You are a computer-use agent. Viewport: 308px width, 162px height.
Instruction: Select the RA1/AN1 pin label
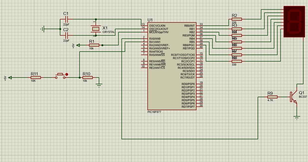point(155,42)
